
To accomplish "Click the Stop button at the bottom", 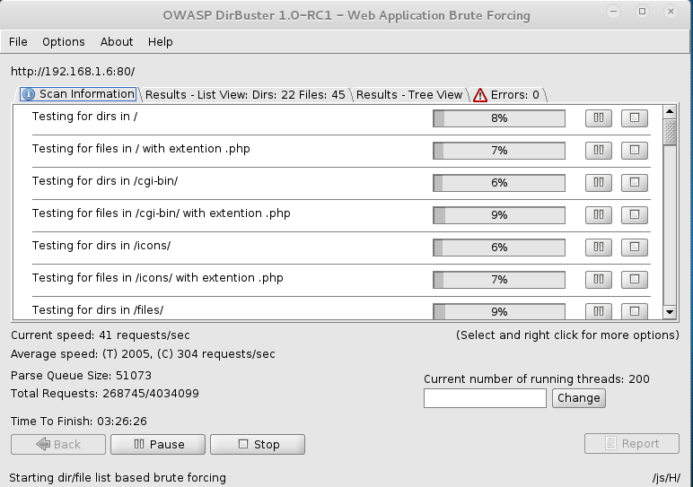I will pos(258,444).
